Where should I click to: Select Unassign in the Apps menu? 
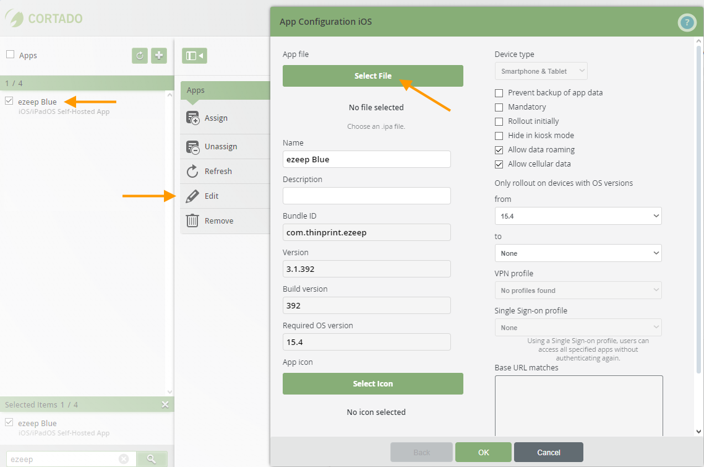(225, 147)
